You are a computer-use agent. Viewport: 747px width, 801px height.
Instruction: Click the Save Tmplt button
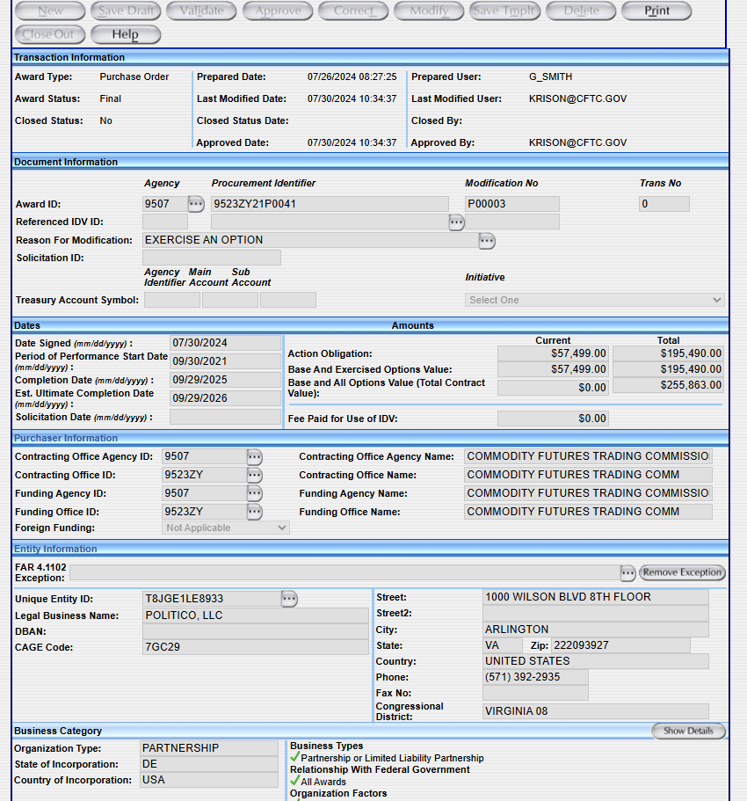pos(504,11)
